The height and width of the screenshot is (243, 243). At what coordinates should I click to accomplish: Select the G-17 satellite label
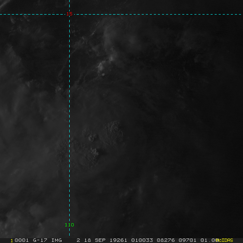[40, 240]
